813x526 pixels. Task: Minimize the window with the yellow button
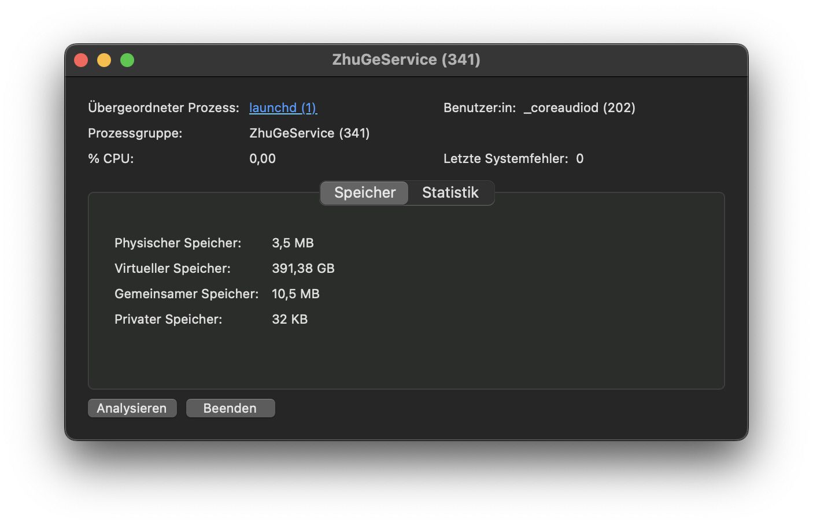click(104, 60)
